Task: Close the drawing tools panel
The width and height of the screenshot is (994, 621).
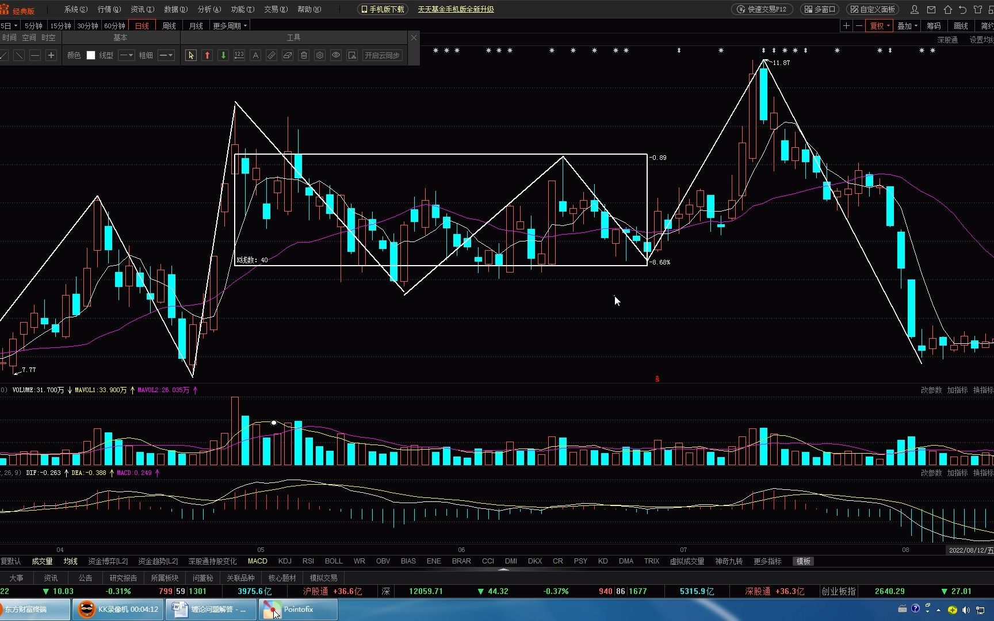Action: click(414, 37)
